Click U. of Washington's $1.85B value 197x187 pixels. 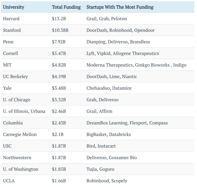[x=59, y=169]
